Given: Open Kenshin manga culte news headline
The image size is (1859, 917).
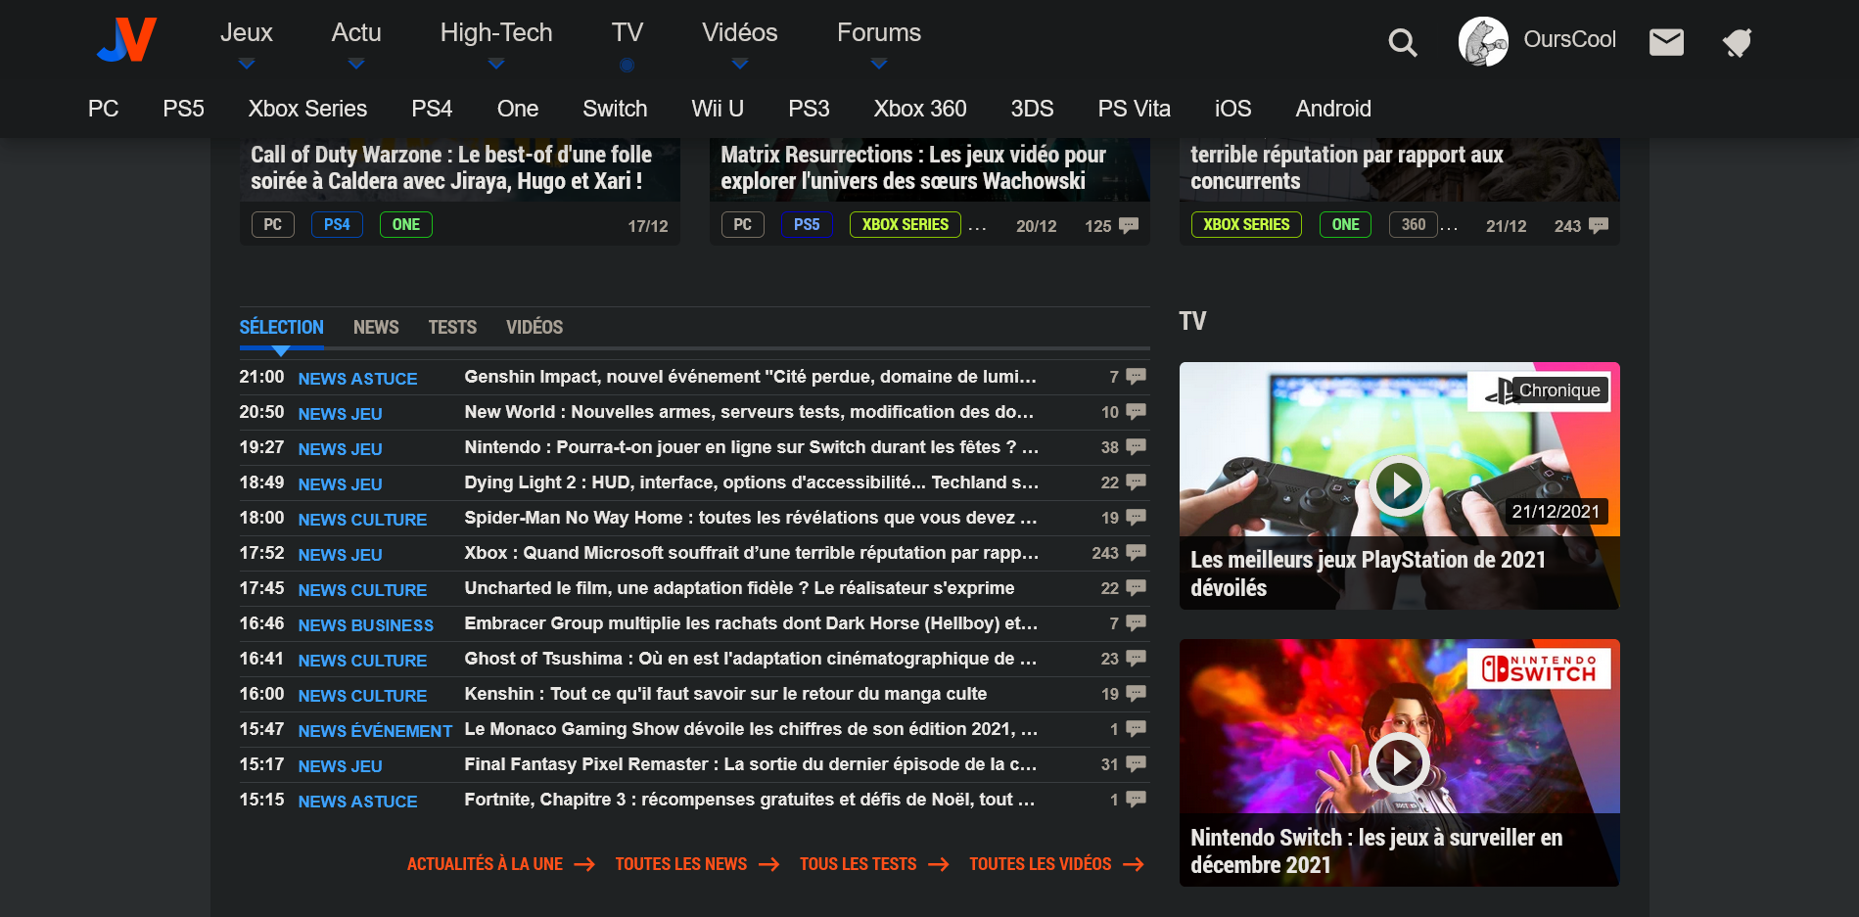Looking at the screenshot, I should click(x=725, y=694).
